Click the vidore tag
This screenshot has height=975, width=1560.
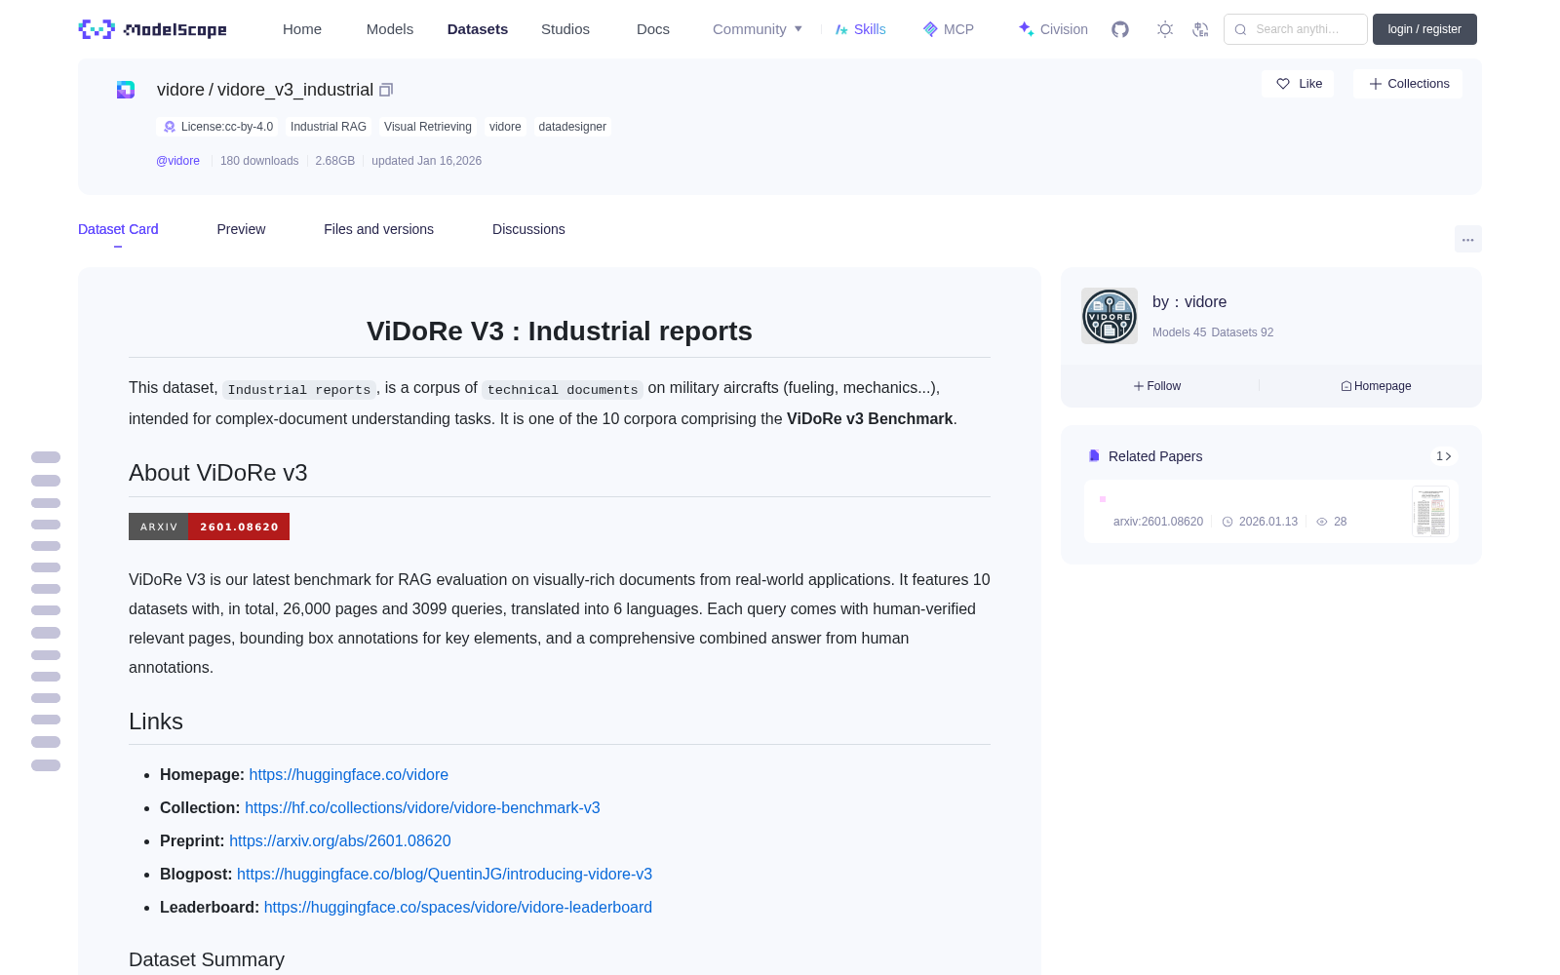point(505,127)
